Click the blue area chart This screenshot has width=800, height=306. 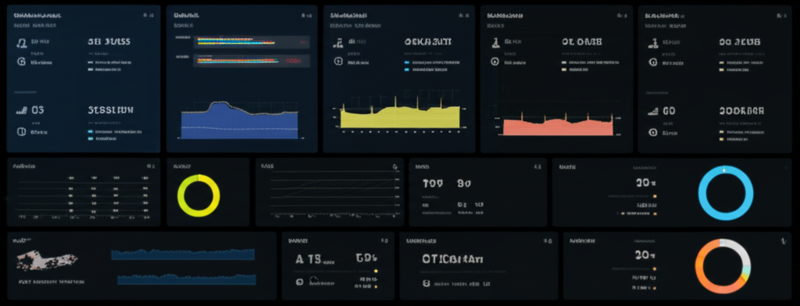[239, 120]
